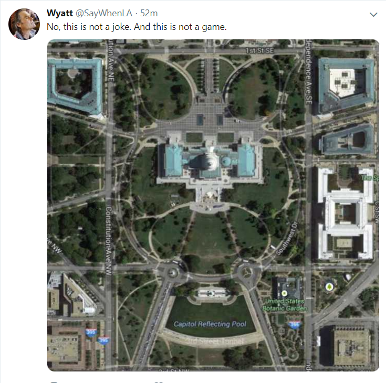Image resolution: width=386 pixels, height=383 pixels.
Task: Click the tweet text about not a joke
Action: 137,27
